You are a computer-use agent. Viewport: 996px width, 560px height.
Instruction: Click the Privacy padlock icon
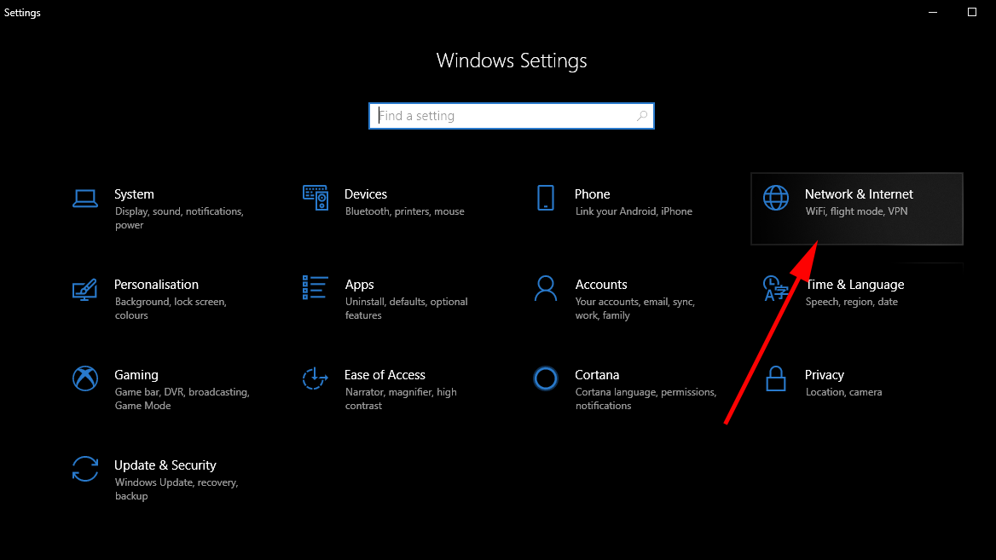[776, 378]
